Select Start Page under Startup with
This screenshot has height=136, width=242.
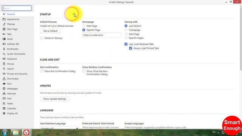[126, 34]
